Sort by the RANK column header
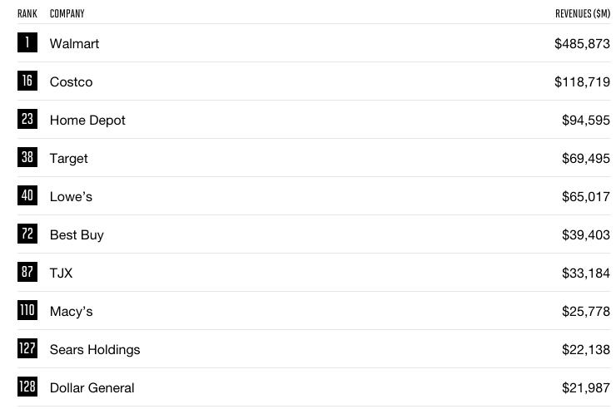Screen dimensions: 616x409 coord(27,14)
